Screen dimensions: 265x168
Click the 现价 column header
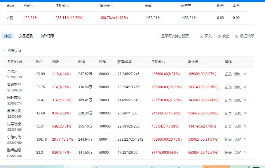coord(40,62)
